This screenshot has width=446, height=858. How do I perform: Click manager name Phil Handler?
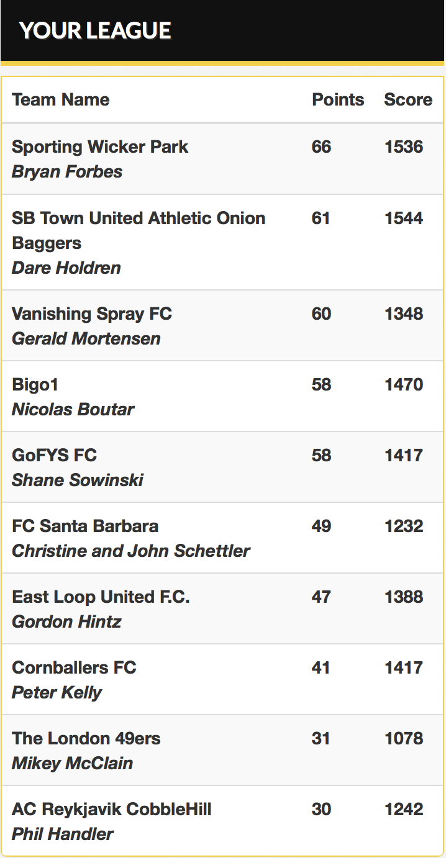[x=63, y=834]
